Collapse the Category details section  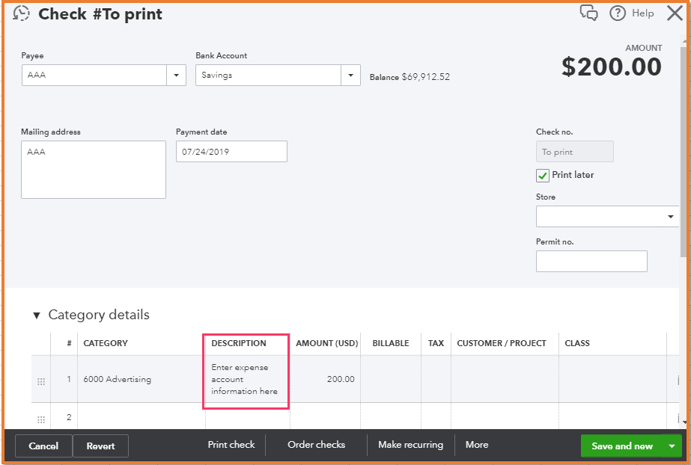[x=37, y=315]
